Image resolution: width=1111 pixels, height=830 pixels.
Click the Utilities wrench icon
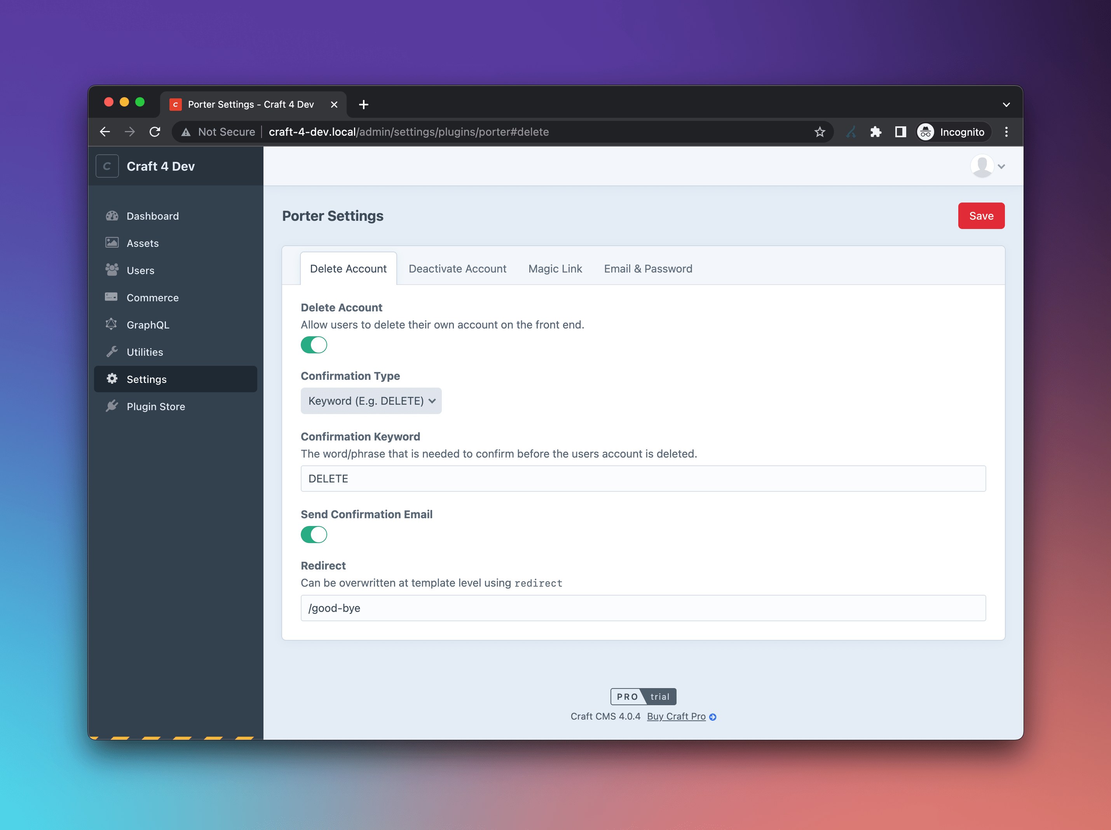112,352
